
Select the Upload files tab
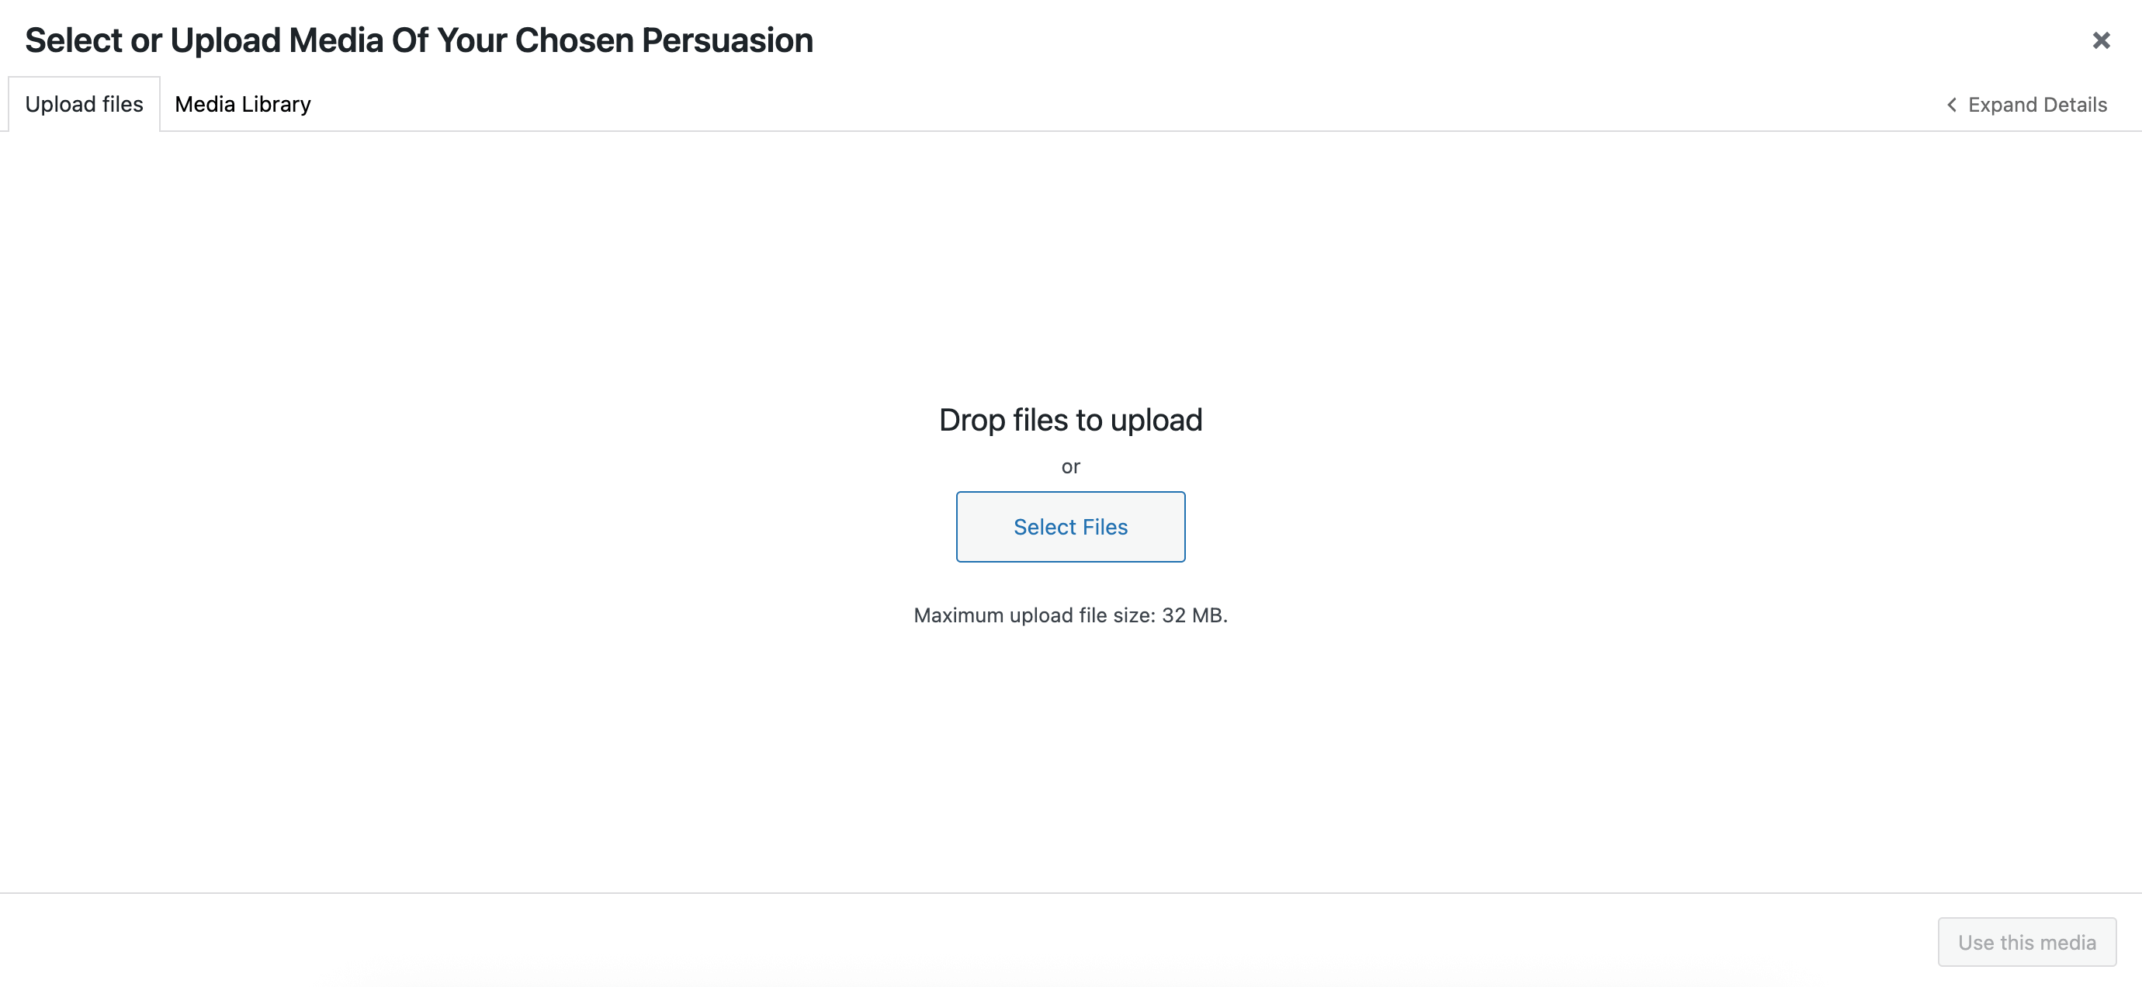84,104
